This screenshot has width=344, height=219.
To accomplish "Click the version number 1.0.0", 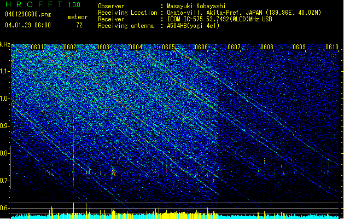I will point(74,4).
